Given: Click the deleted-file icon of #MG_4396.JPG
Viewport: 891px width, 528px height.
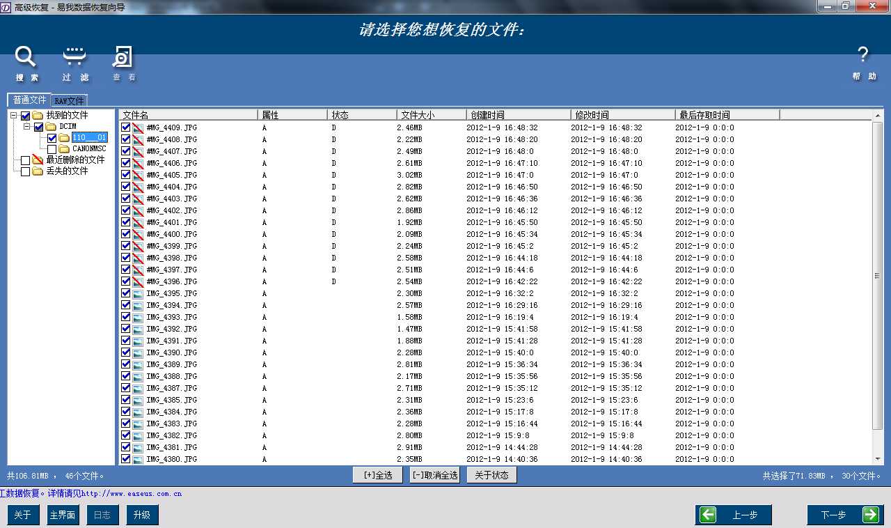Looking at the screenshot, I should pos(138,281).
